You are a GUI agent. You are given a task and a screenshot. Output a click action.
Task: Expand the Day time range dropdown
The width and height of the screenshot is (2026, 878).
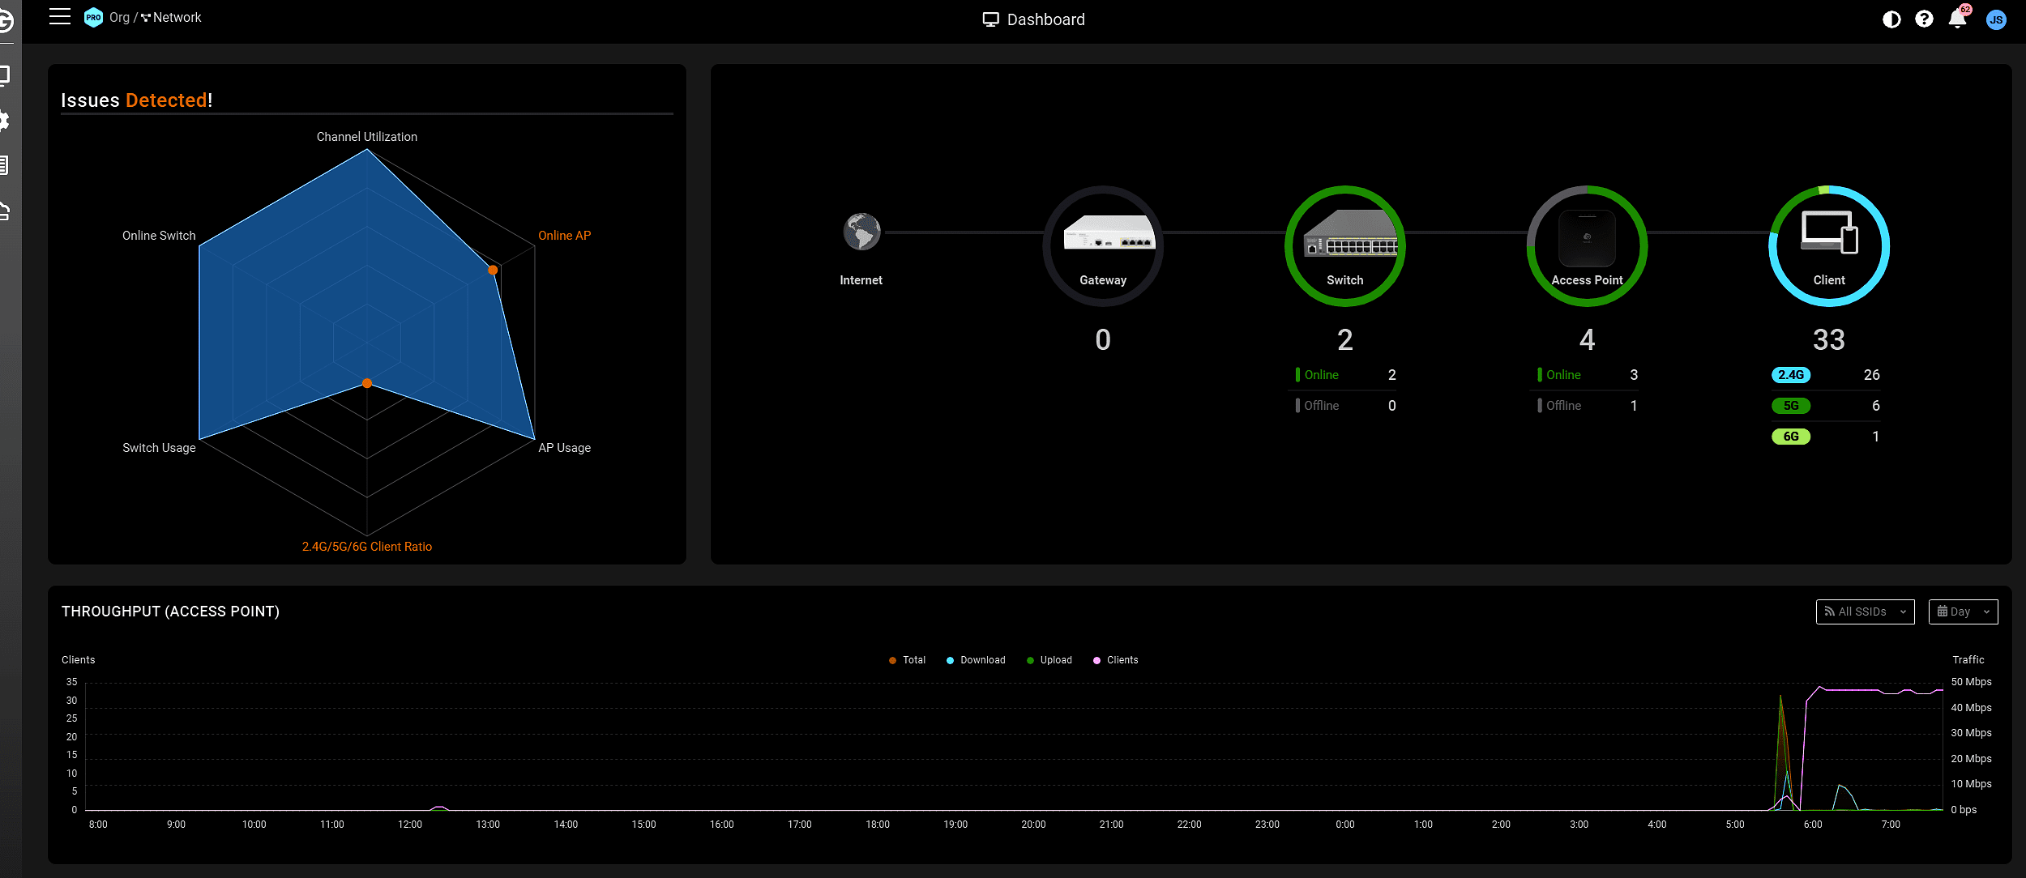(x=1963, y=612)
